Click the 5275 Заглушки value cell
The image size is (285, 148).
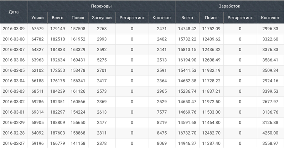[x=102, y=60]
